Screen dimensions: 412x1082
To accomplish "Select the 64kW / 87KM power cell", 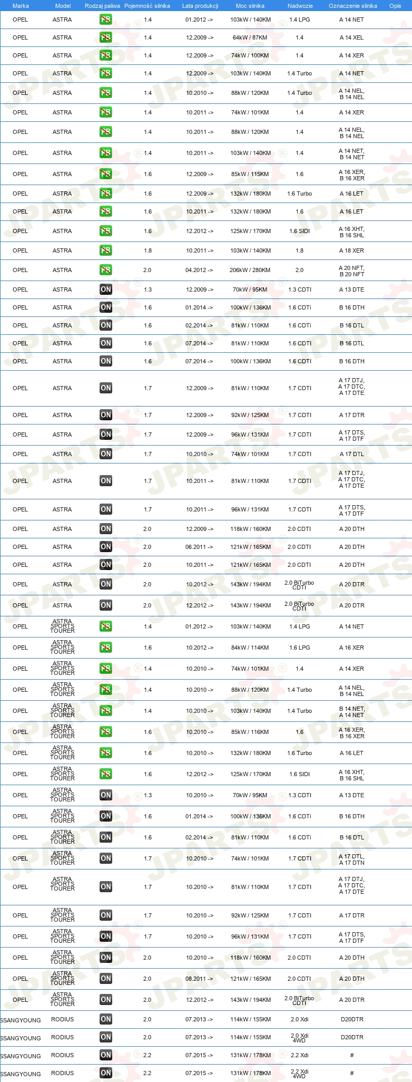I will coord(250,37).
